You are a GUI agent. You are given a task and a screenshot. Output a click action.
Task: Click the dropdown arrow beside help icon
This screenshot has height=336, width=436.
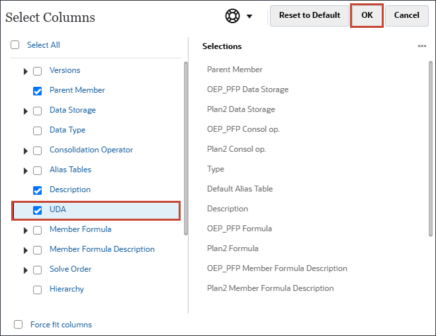pyautogui.click(x=249, y=16)
